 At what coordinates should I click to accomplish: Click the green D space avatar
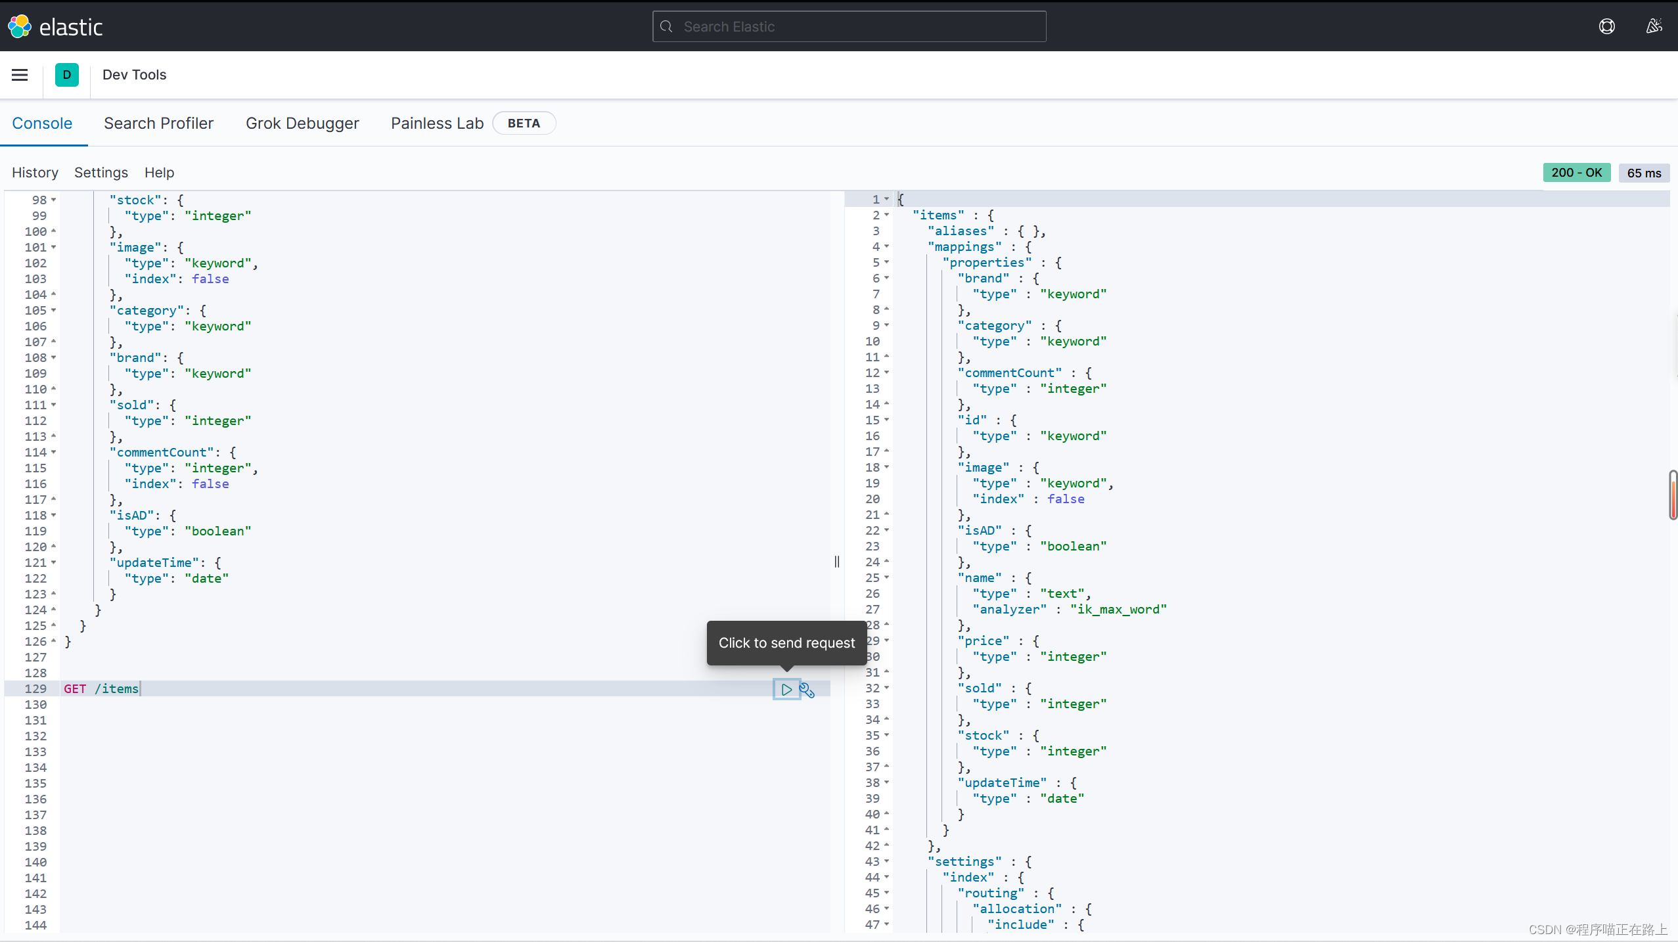click(x=66, y=75)
